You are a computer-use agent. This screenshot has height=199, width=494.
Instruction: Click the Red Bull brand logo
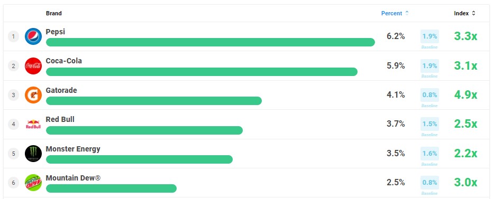pos(33,124)
